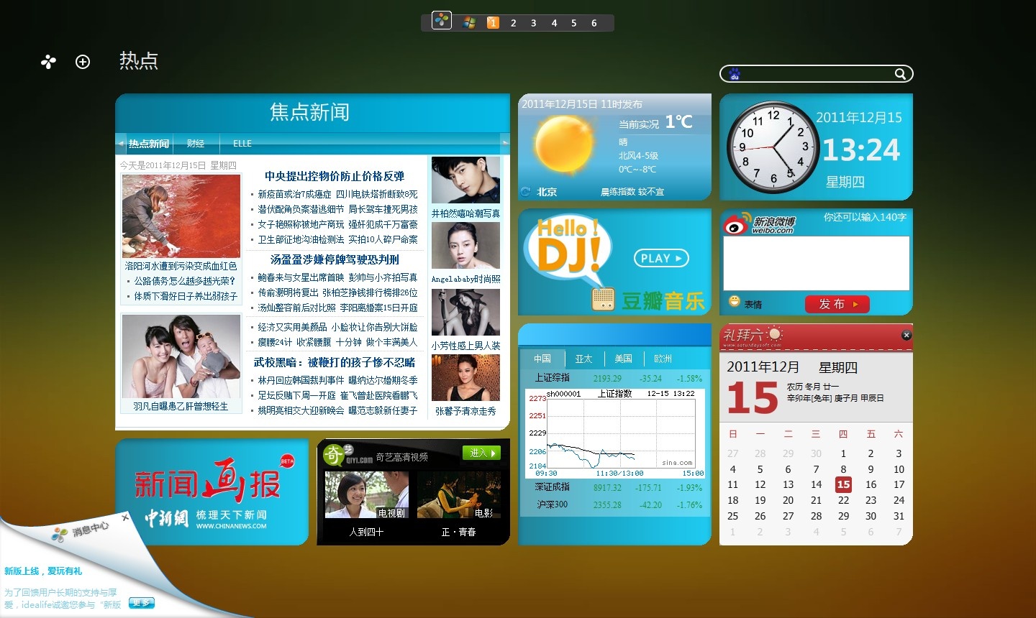Click the Sina Weibo eye logo
Screen dimensions: 1036x618
(736, 226)
